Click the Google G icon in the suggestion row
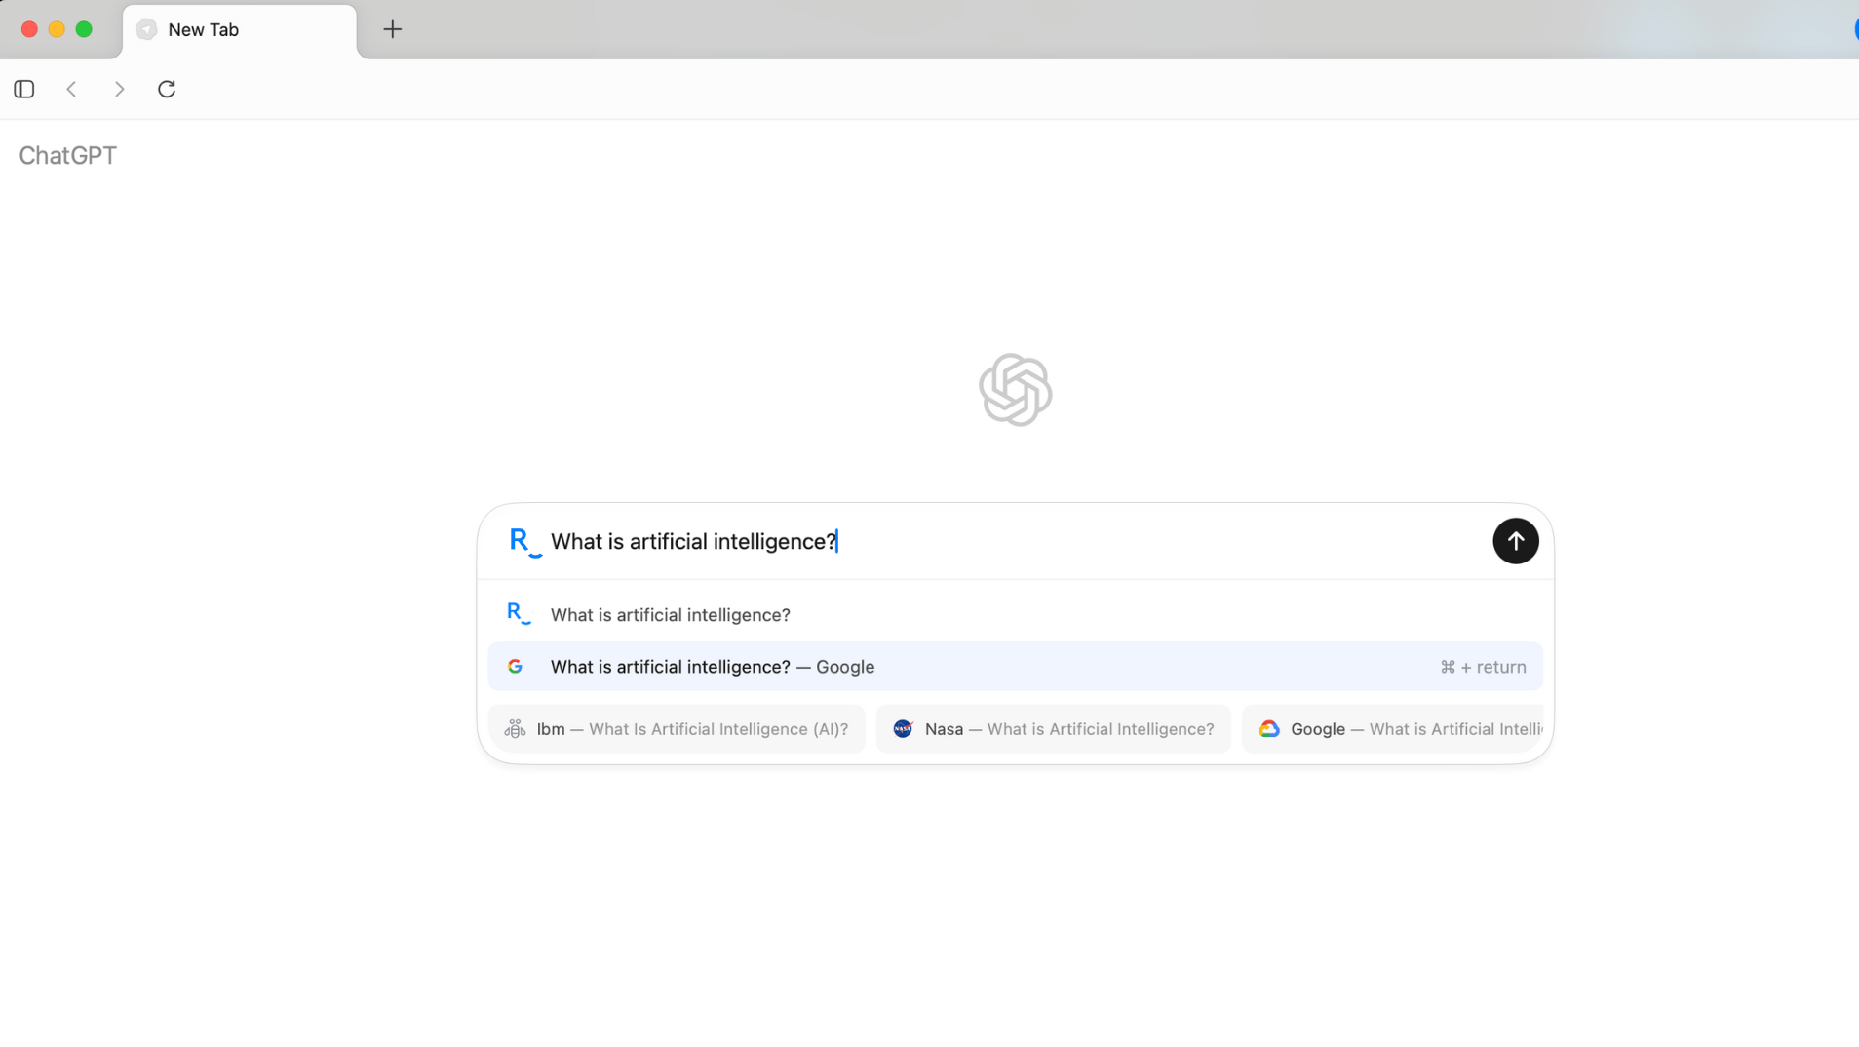This screenshot has width=1859, height=1047. point(516,666)
